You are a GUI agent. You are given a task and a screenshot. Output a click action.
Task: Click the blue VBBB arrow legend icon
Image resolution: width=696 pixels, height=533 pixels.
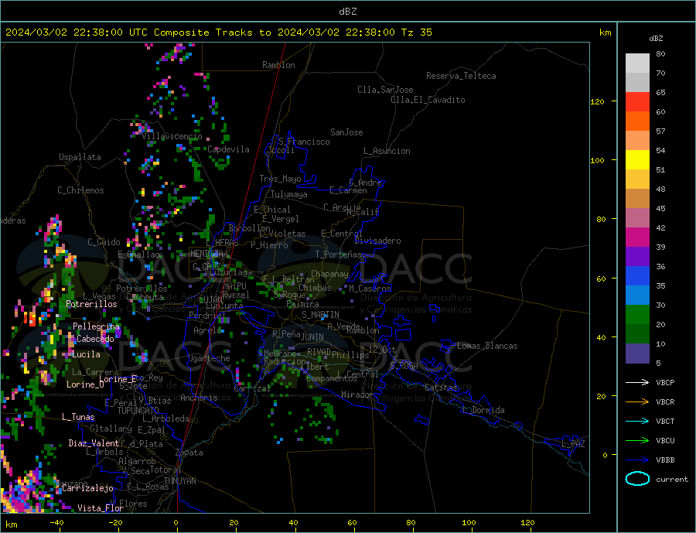pos(637,460)
